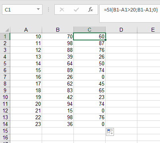Click cell C9 containing 65

tap(89, 90)
